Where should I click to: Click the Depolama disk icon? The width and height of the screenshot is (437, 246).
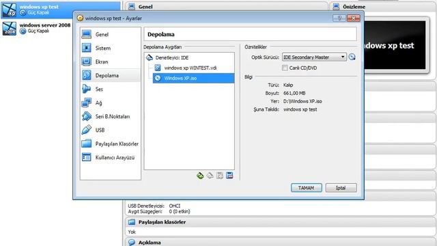pos(87,75)
